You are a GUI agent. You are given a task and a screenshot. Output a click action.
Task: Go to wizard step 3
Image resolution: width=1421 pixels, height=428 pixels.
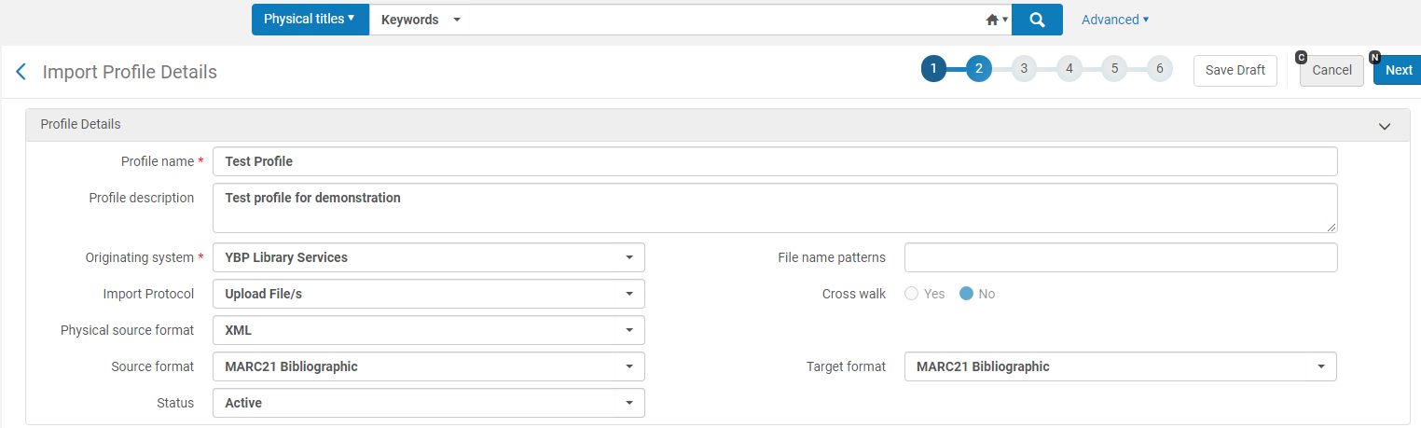pos(1024,69)
